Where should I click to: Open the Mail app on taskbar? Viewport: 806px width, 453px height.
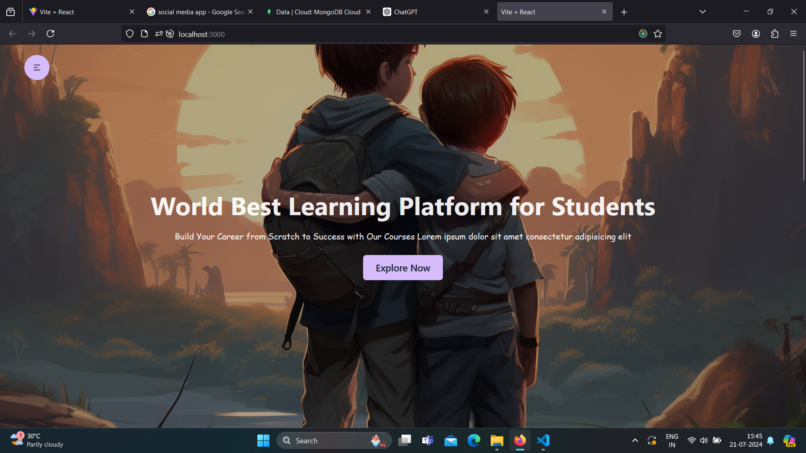451,440
